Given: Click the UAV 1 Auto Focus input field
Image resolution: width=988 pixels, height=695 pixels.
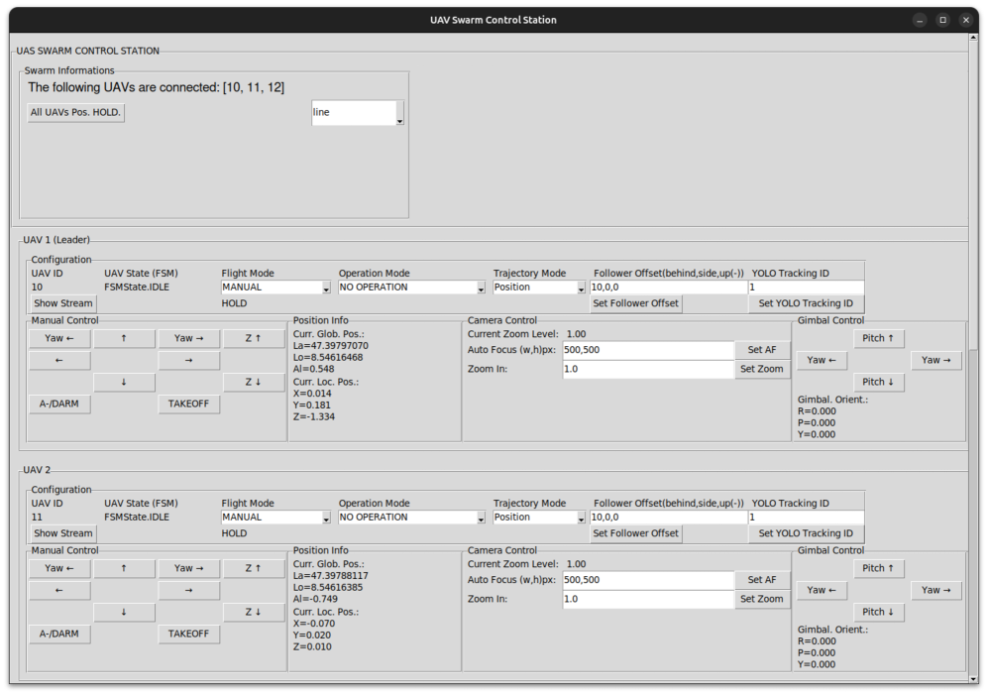Looking at the screenshot, I should 647,350.
